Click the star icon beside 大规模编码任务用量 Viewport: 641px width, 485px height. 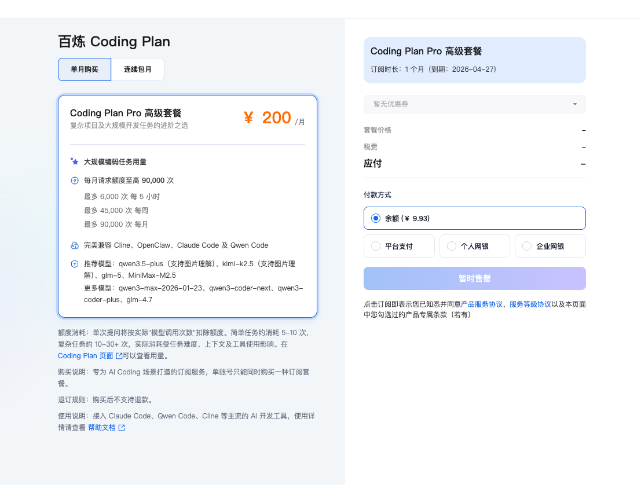click(x=74, y=161)
